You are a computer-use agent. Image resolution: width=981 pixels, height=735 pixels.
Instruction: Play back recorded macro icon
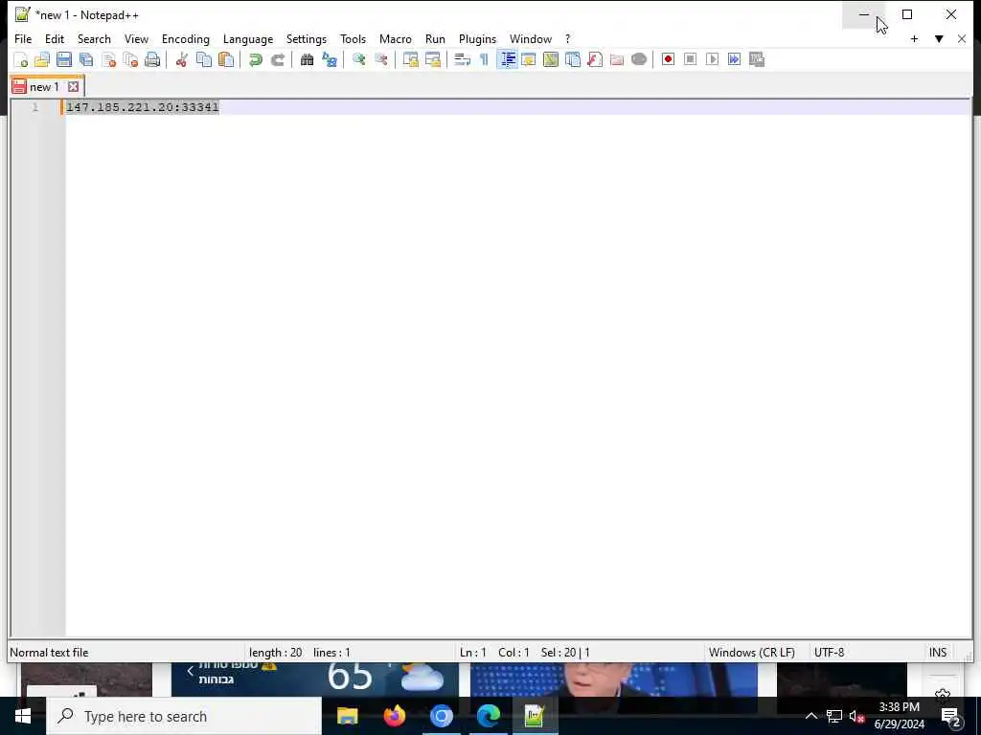click(x=712, y=59)
